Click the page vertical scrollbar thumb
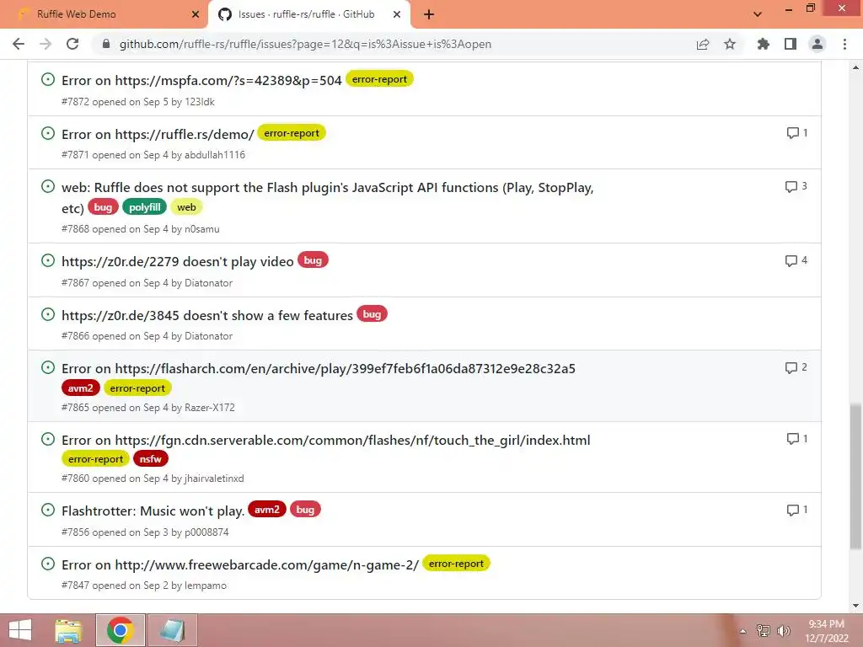This screenshot has width=863, height=647. (x=855, y=476)
